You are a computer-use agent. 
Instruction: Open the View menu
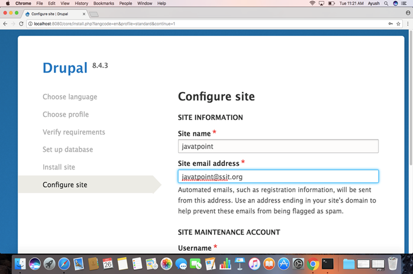coord(65,3)
